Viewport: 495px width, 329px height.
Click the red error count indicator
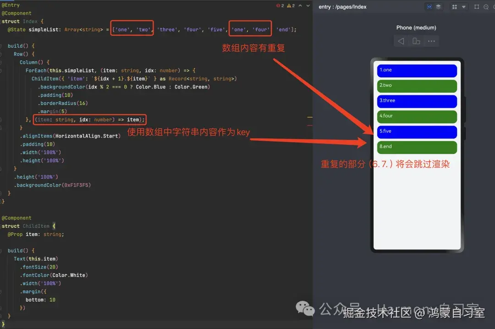tap(280, 5)
